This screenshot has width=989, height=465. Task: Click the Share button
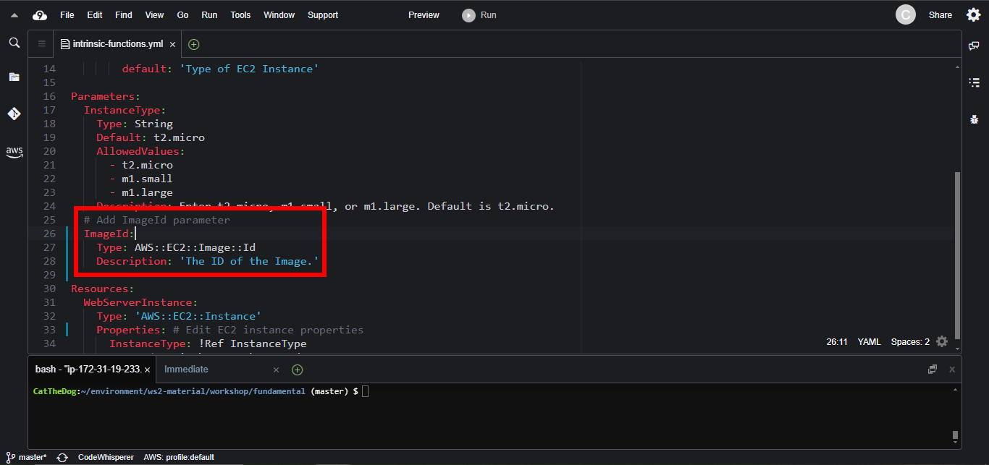(940, 15)
